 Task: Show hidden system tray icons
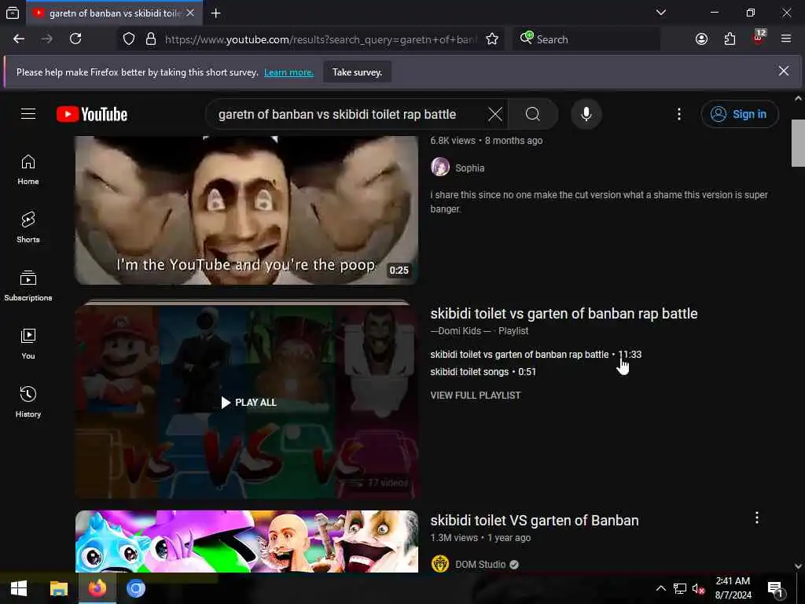660,588
